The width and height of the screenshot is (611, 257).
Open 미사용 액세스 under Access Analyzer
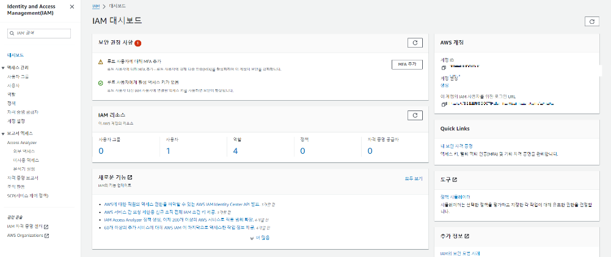pos(26,160)
